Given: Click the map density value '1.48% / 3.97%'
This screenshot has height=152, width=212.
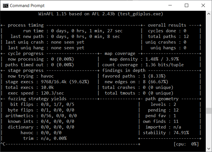Looking at the screenshot, I should (x=162, y=59).
